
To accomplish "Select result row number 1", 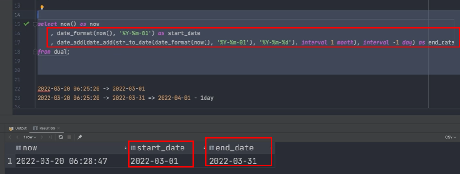I will tap(10, 161).
